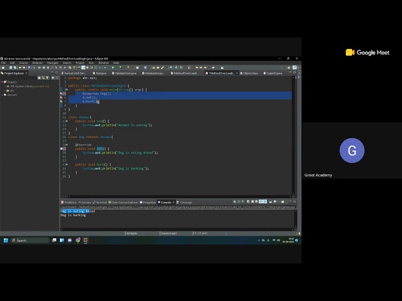402x301 pixels.
Task: Click the console horizontal scrollbar
Action: 177,230
